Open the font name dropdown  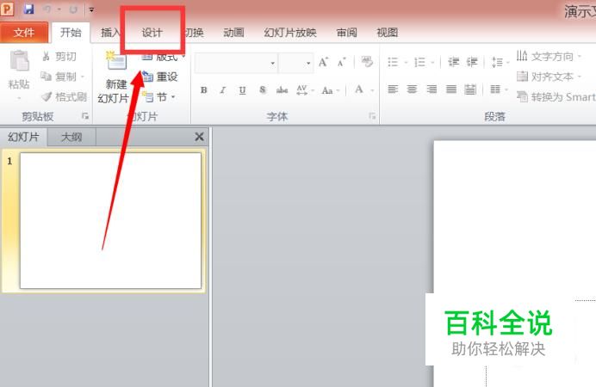272,63
